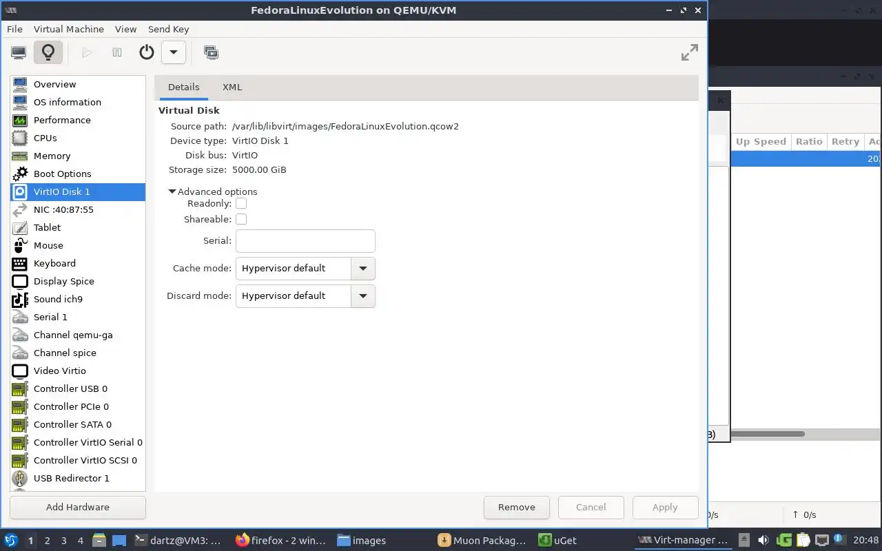The width and height of the screenshot is (882, 551).
Task: Select OS information entry
Action: (x=78, y=102)
